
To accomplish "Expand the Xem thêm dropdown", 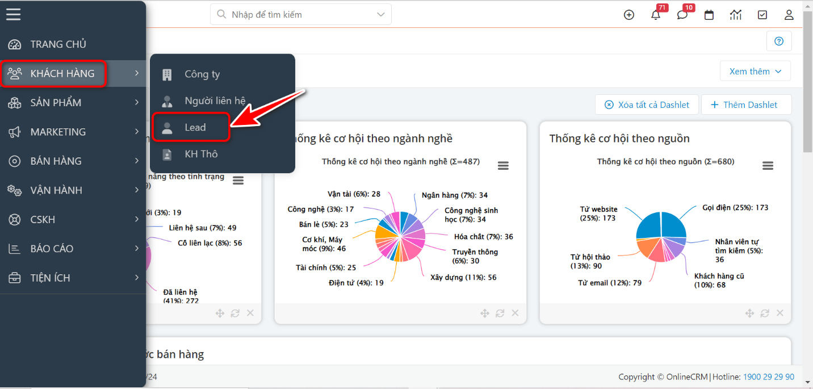I will pos(755,72).
